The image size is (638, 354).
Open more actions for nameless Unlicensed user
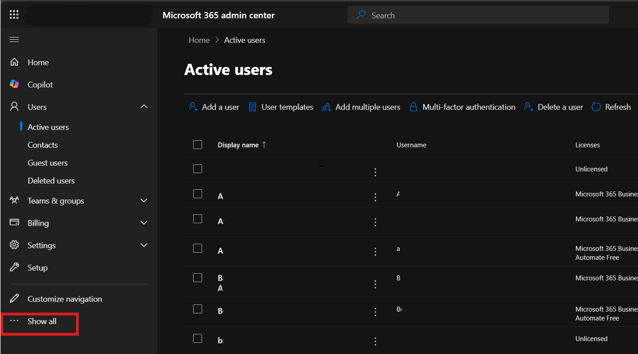(375, 172)
